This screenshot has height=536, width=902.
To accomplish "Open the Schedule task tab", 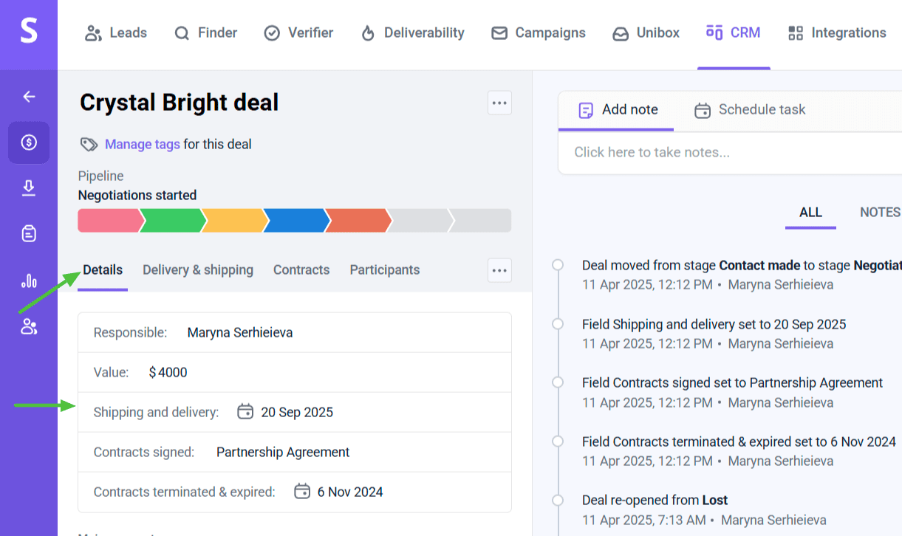I will pyautogui.click(x=751, y=110).
